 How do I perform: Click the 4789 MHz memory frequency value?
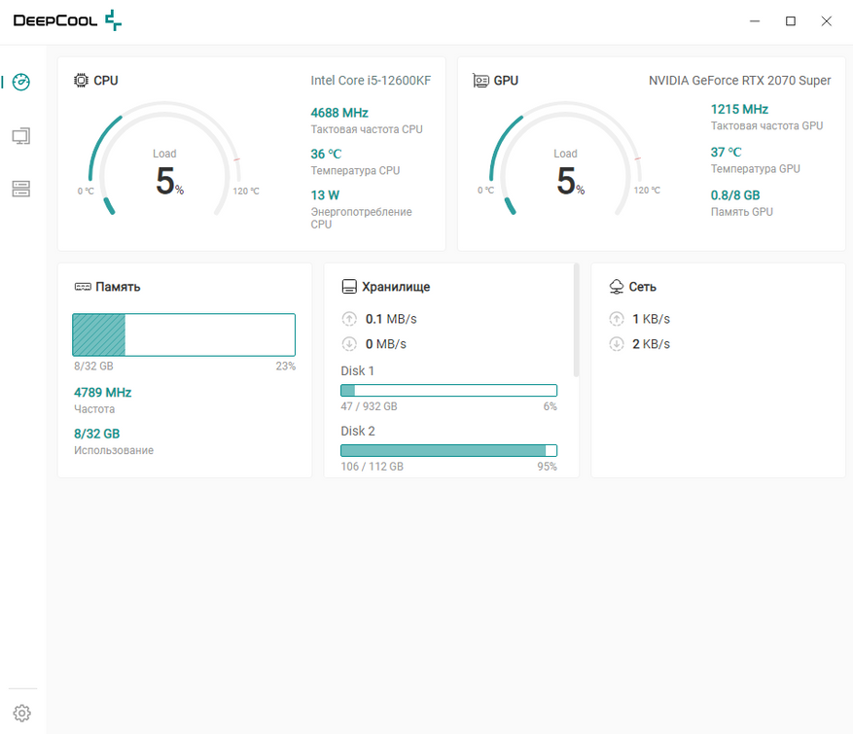(x=103, y=393)
